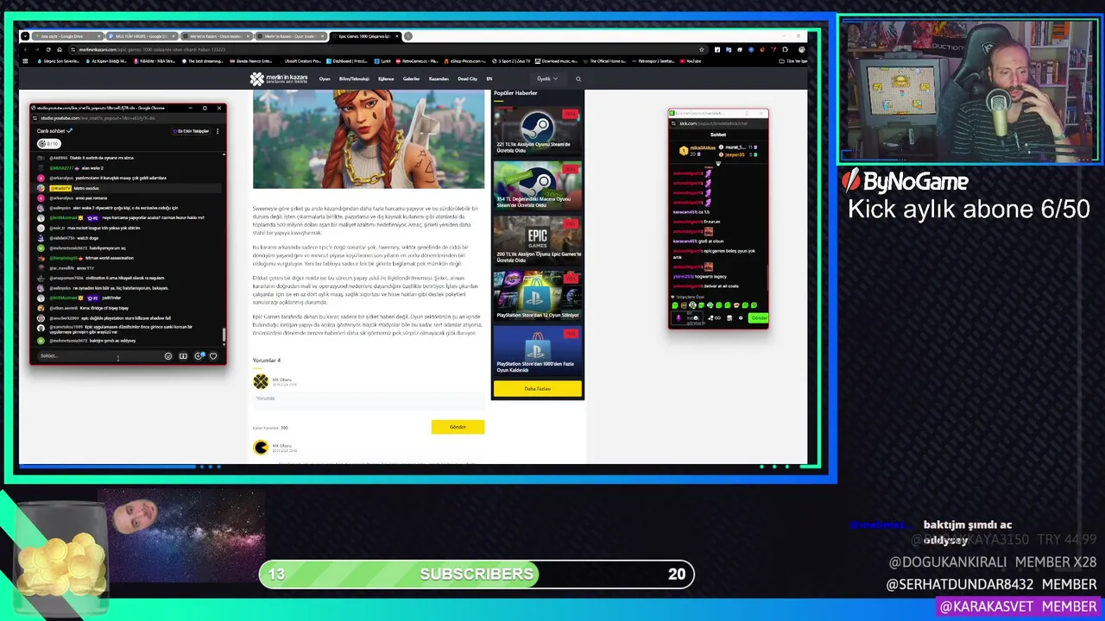Open the Galeriler menu item
The width and height of the screenshot is (1105, 621).
click(411, 78)
